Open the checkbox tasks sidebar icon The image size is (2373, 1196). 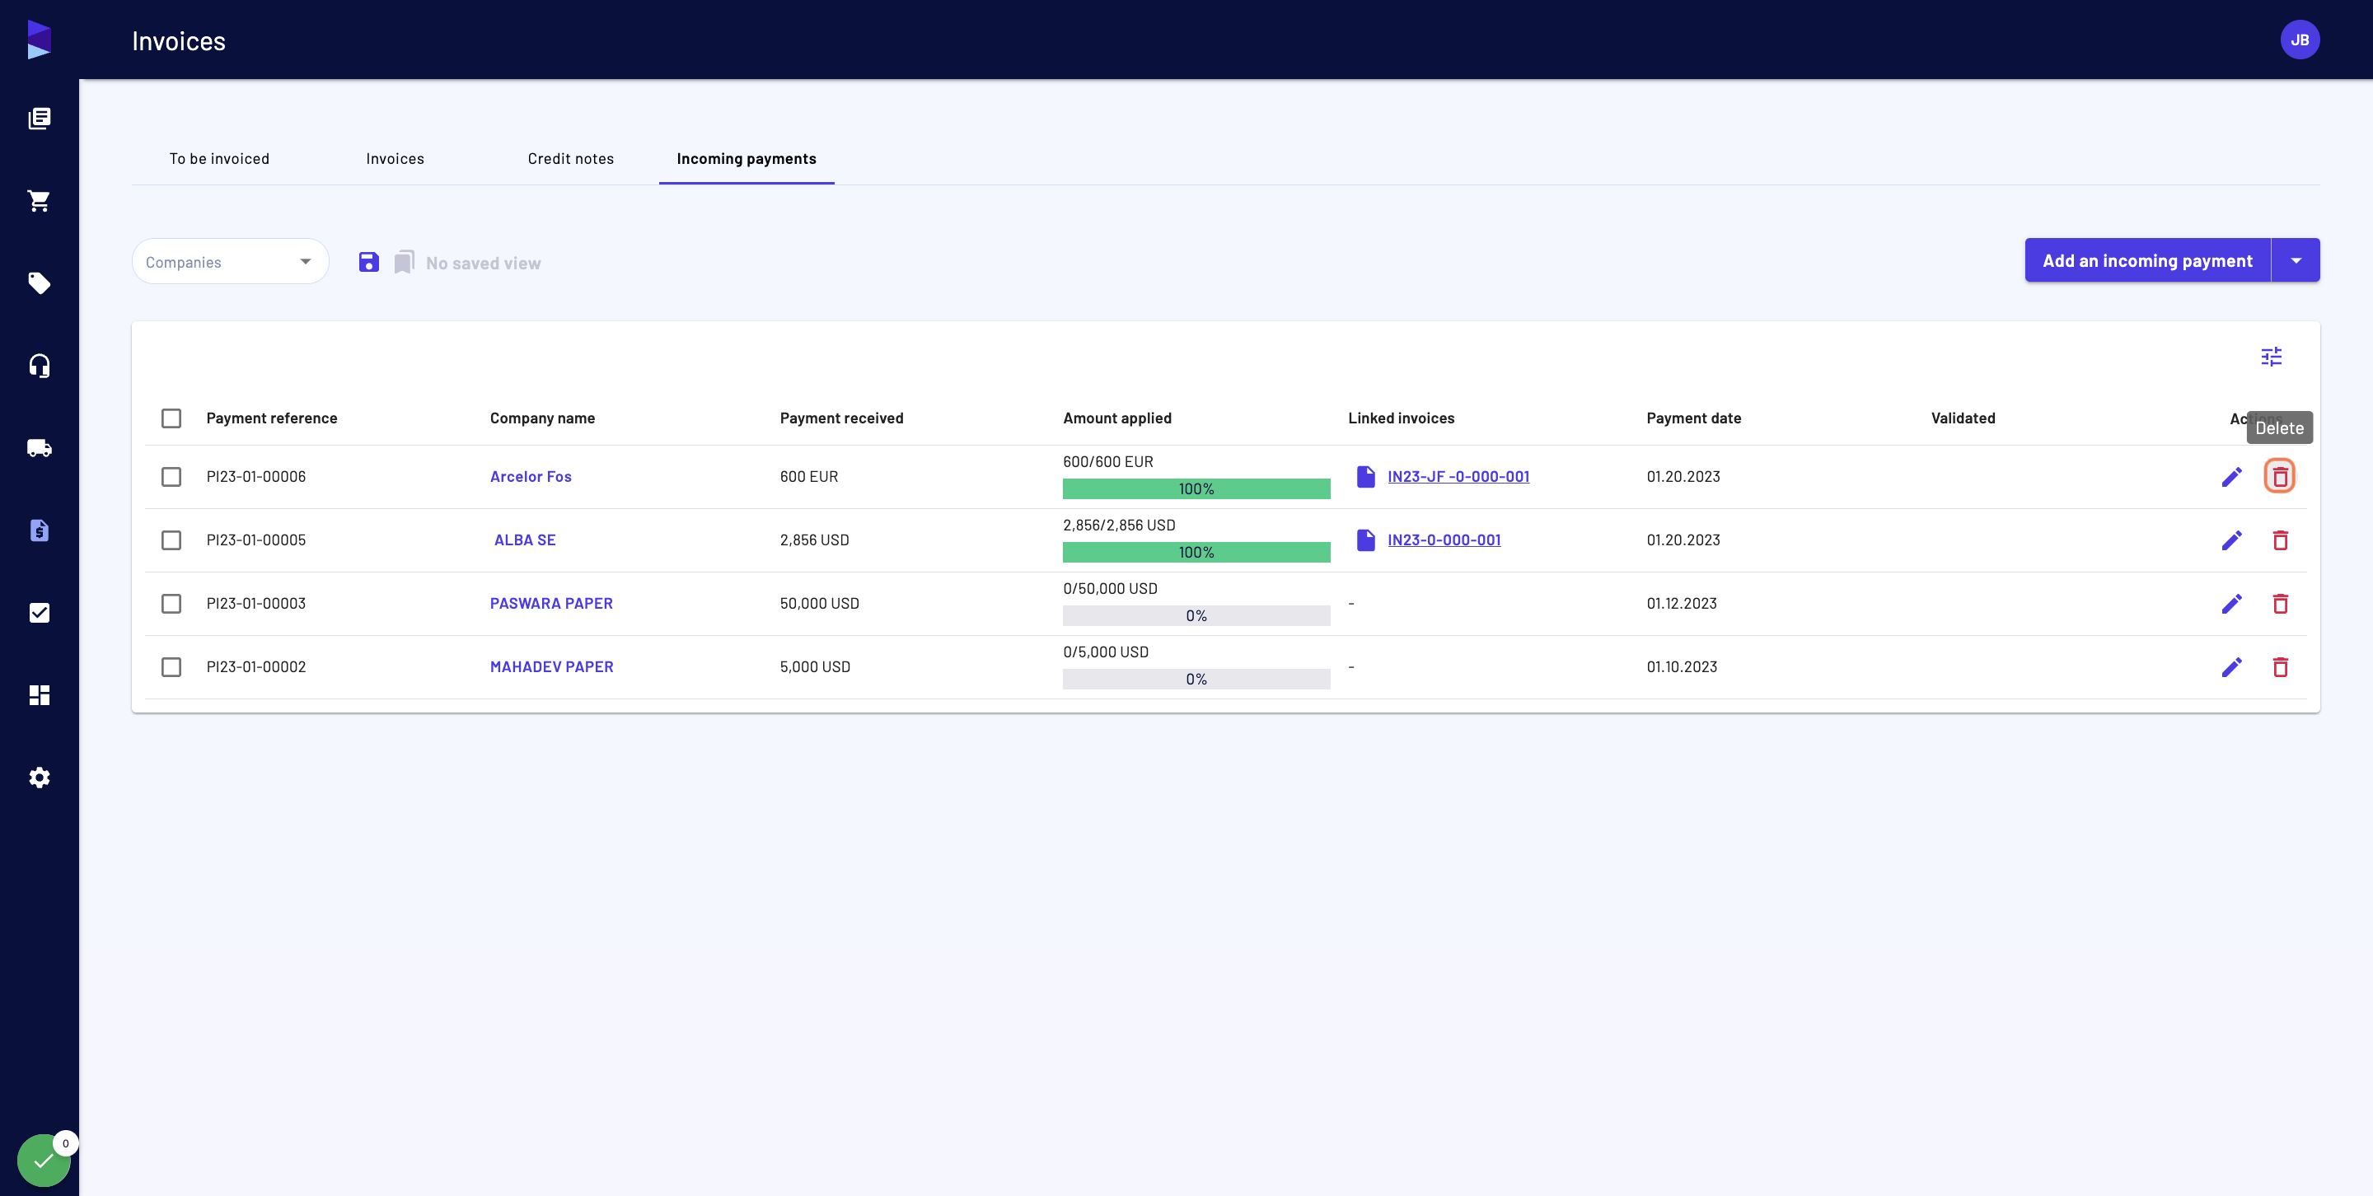coord(39,613)
